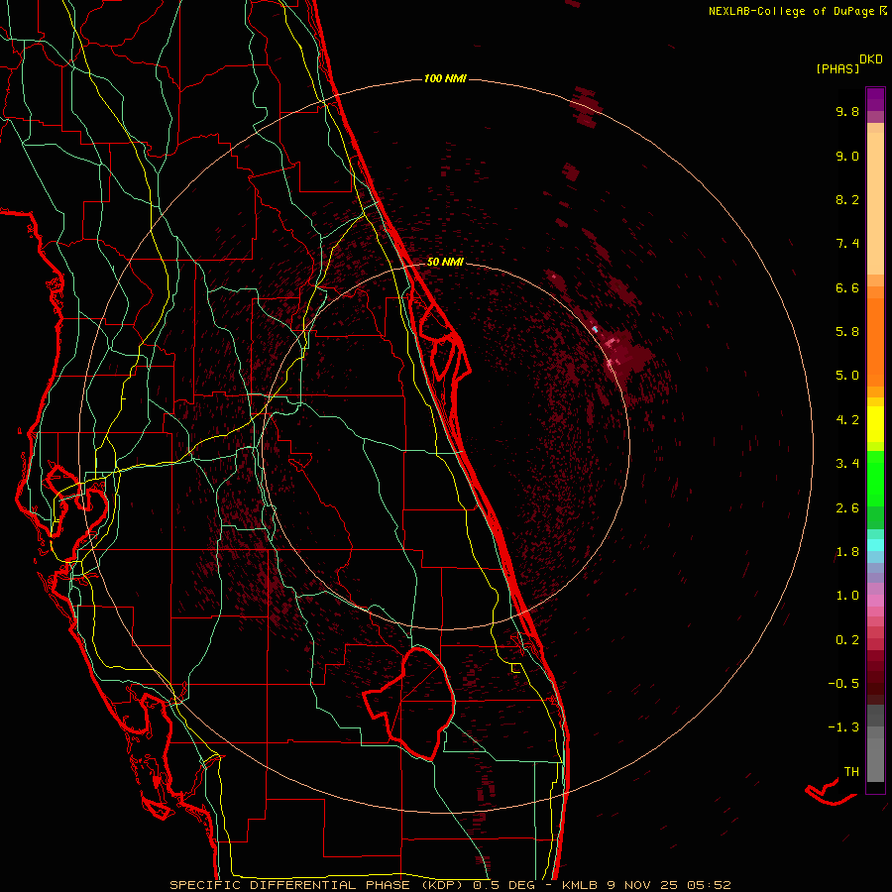Click the '100 NMI' range ring label
Screen dimensions: 892x892
click(x=445, y=78)
